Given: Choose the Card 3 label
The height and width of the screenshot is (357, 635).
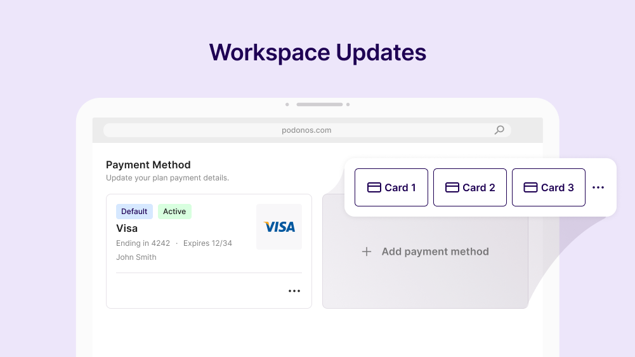Looking at the screenshot, I should pos(558,187).
